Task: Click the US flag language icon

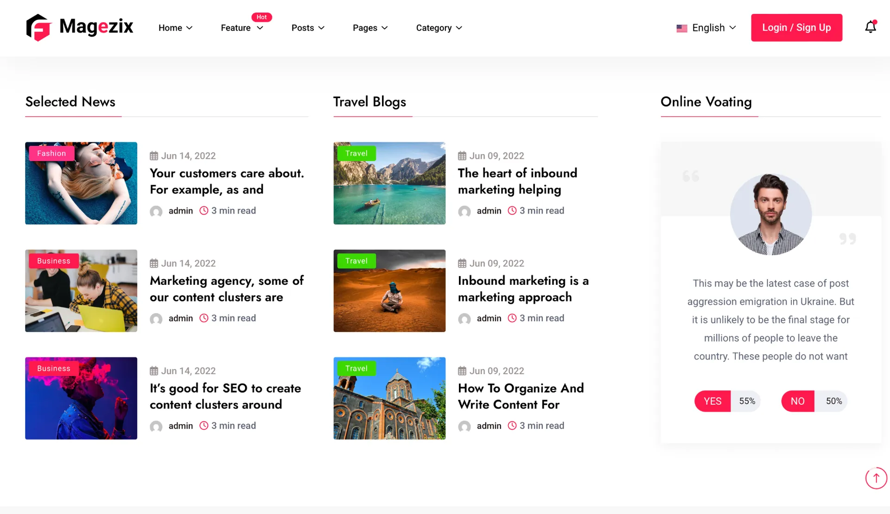Action: (x=681, y=28)
